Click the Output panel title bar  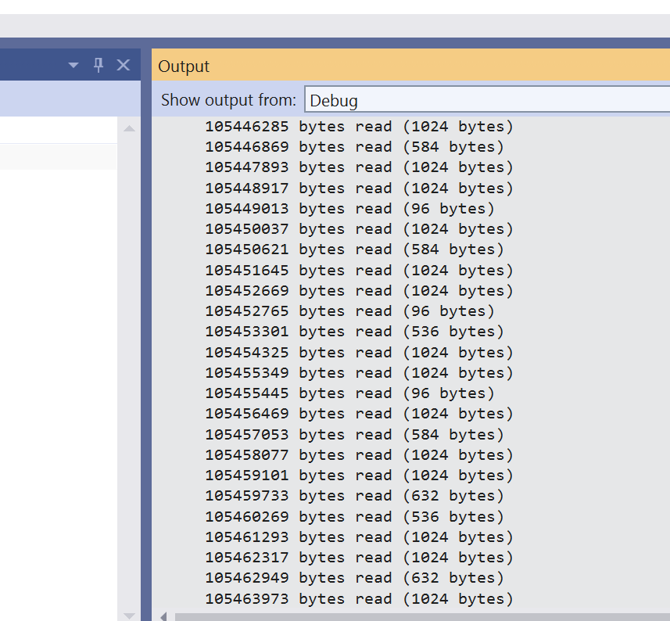pos(410,65)
